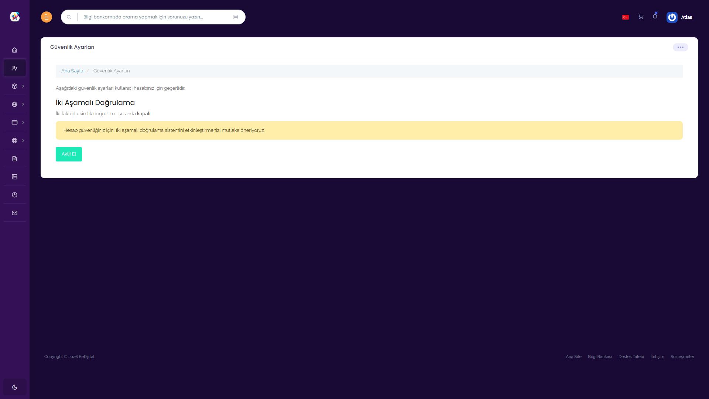This screenshot has height=399, width=709.
Task: Expand the globe domain sidebar menu
Action: click(14, 104)
